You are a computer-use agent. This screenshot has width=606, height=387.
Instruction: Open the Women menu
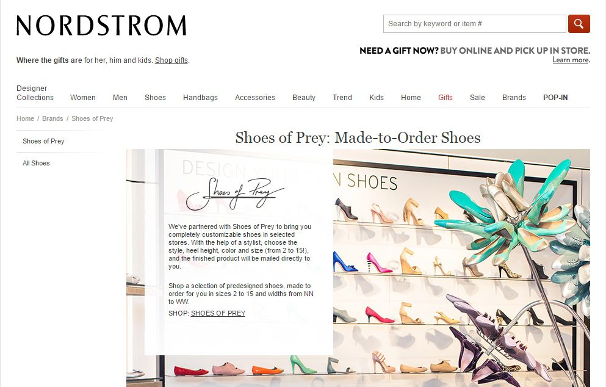pyautogui.click(x=83, y=98)
